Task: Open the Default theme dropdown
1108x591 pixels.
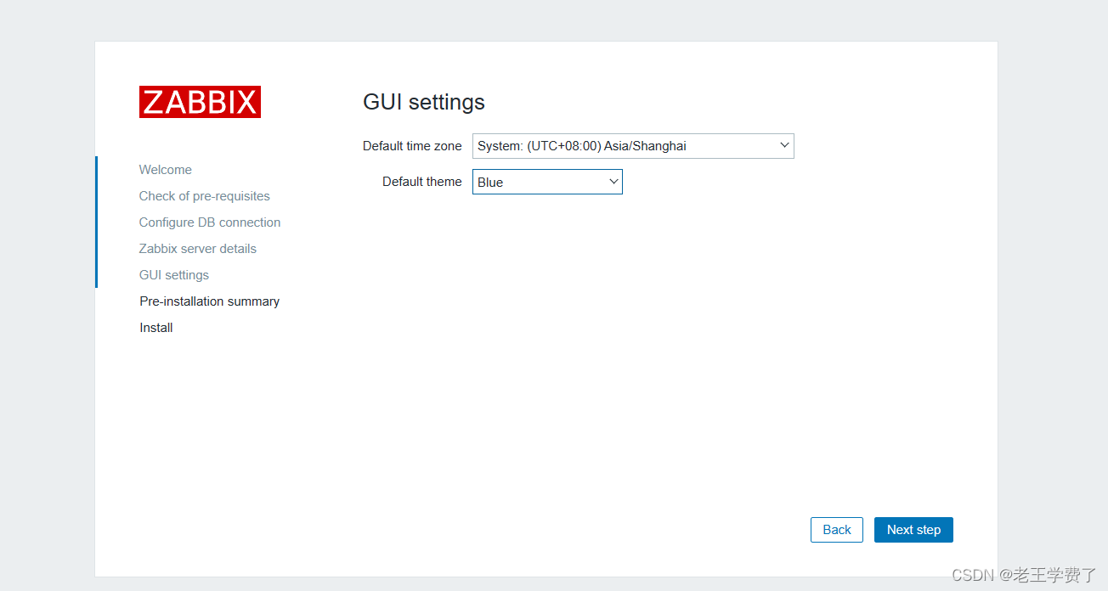Action: point(547,182)
